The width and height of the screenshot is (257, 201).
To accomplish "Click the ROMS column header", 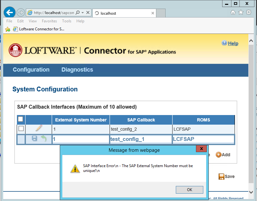I will [x=203, y=120].
